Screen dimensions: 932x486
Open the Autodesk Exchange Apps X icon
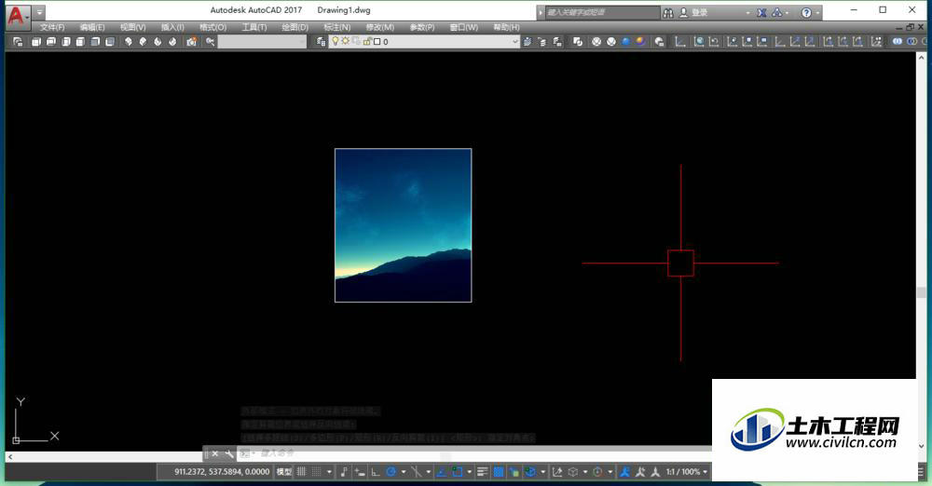pos(761,12)
